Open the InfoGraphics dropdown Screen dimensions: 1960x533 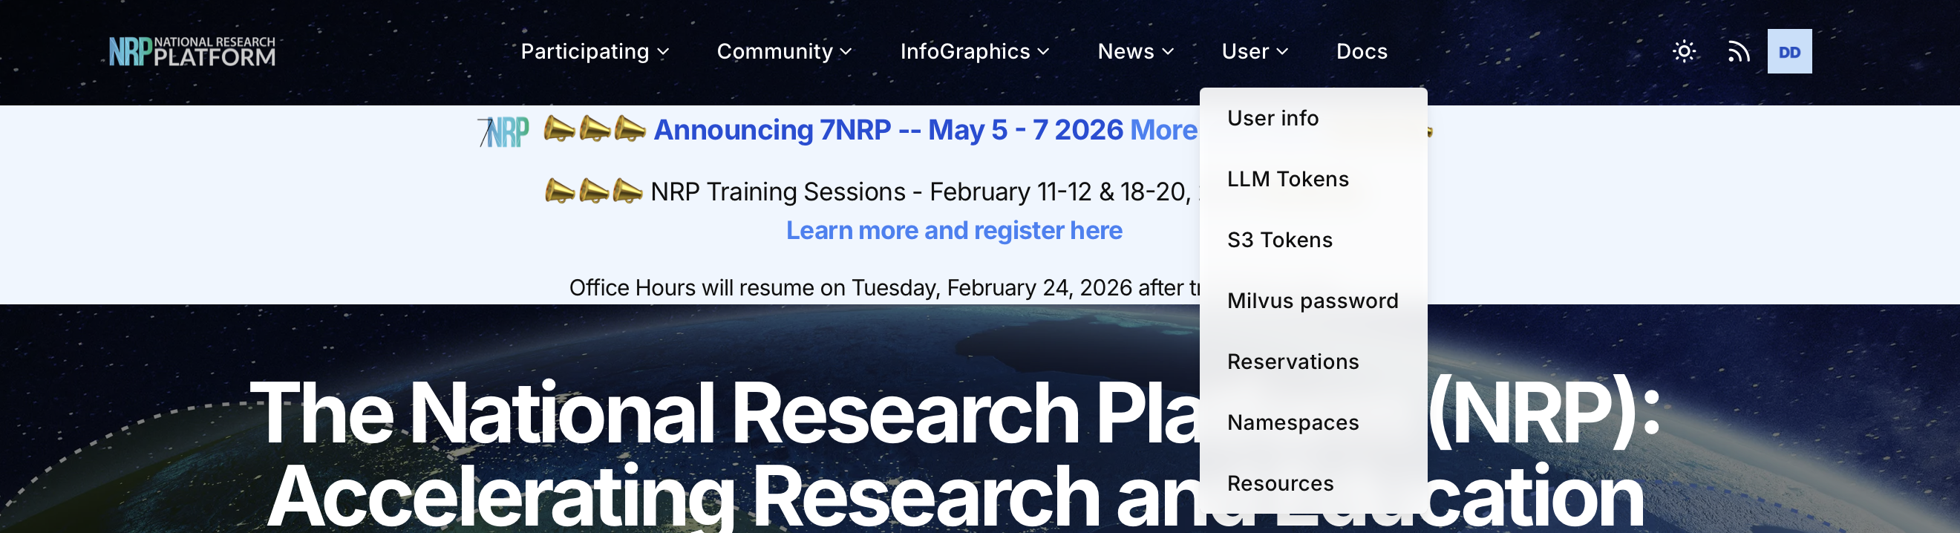(974, 52)
